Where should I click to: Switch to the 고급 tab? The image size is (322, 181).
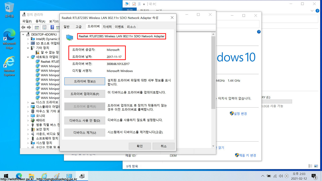point(78,27)
